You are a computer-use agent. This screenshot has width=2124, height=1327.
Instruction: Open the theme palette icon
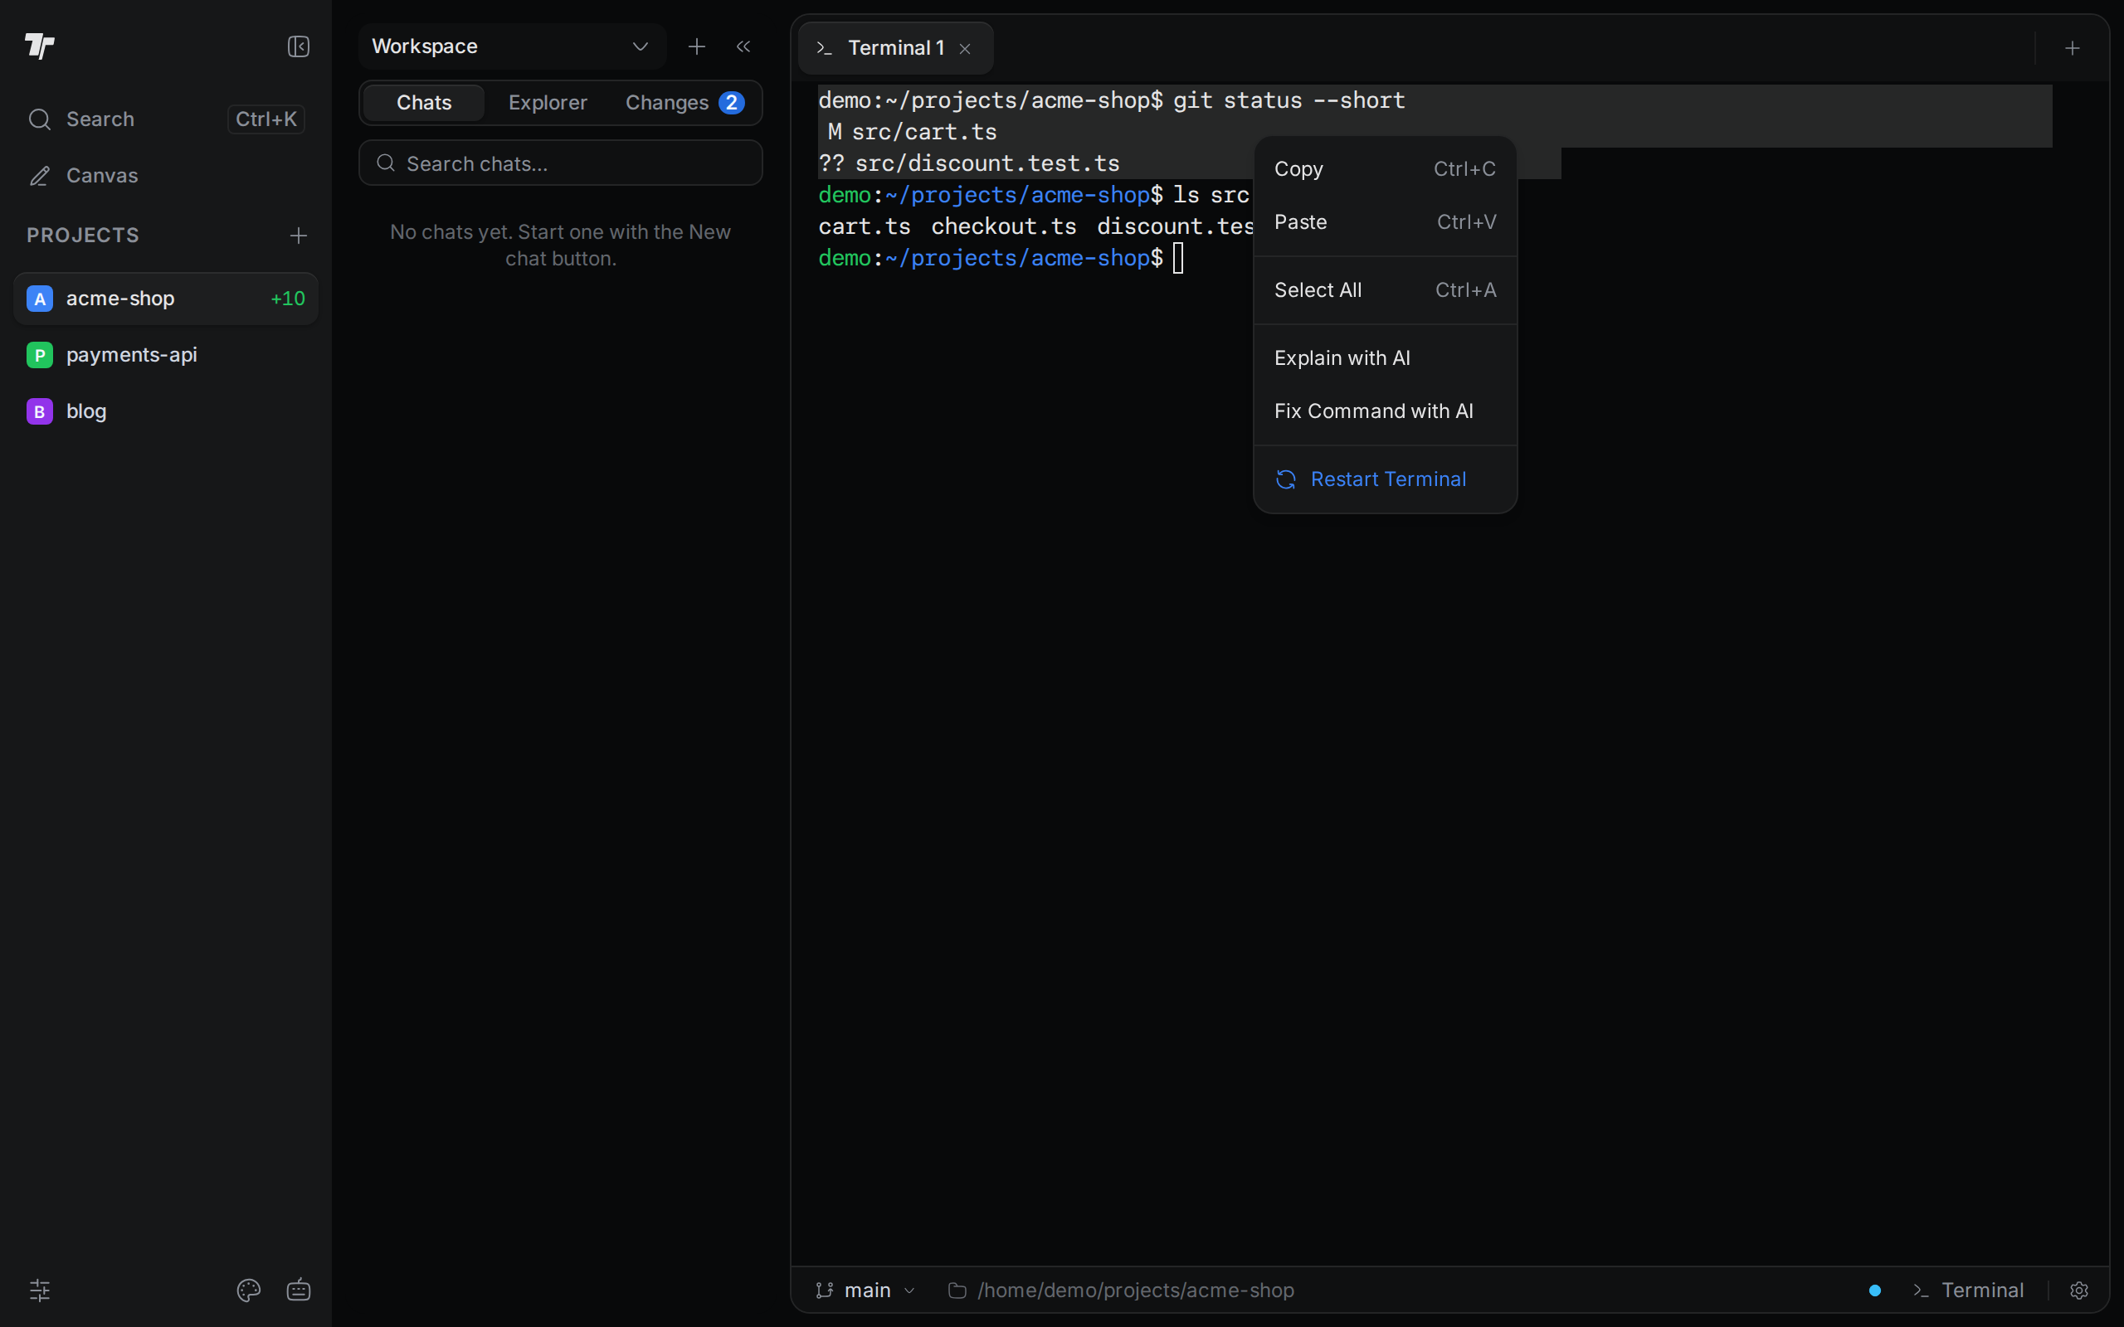(x=248, y=1289)
